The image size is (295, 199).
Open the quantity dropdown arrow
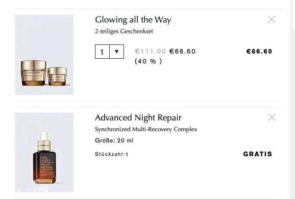point(117,51)
